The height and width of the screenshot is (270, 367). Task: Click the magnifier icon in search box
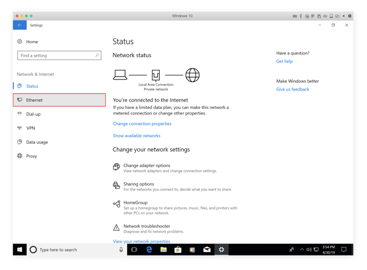pos(97,56)
